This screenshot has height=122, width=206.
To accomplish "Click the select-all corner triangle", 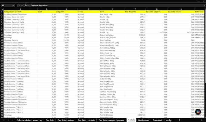I will [x=2, y=9].
